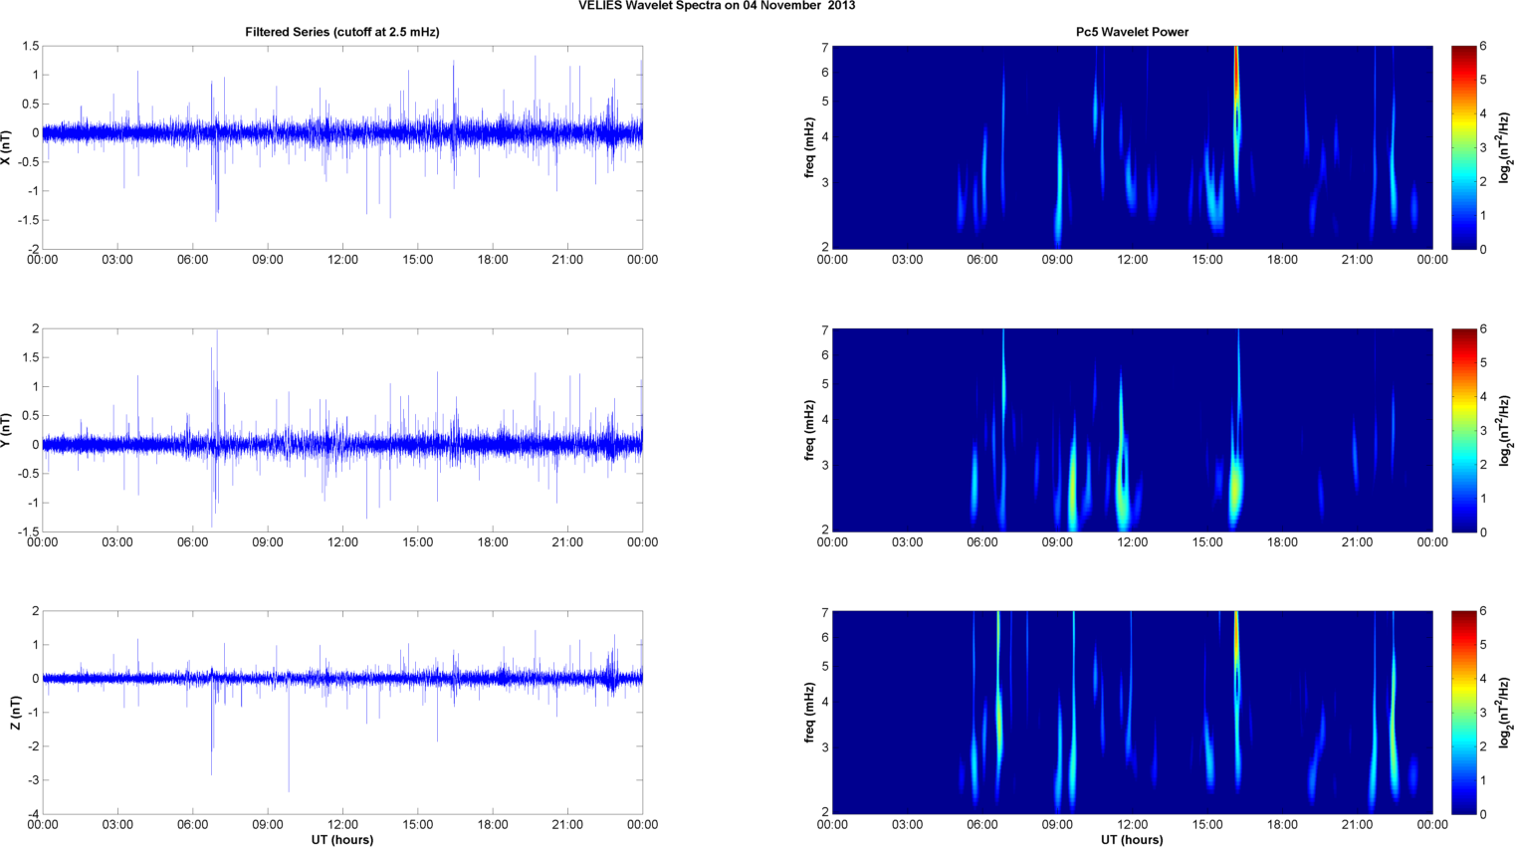Click the 6 tick on X-component colorbar
1515x847 pixels.
pos(1483,47)
